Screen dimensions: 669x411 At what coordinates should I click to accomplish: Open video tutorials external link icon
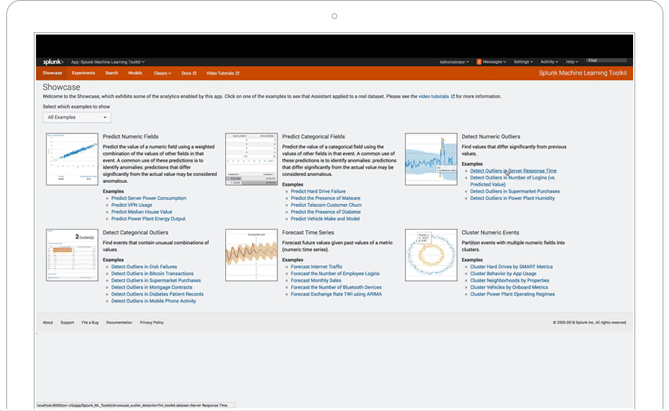click(x=453, y=96)
